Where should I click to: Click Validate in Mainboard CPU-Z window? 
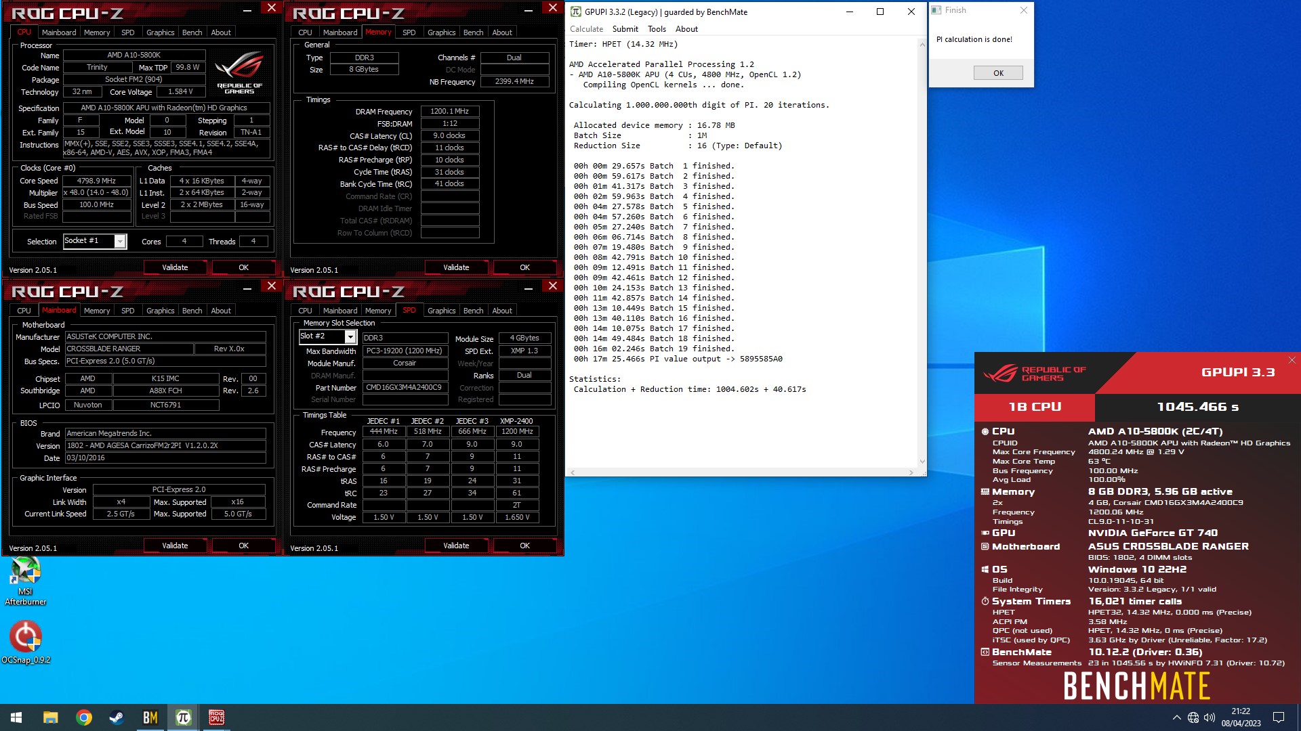(175, 546)
